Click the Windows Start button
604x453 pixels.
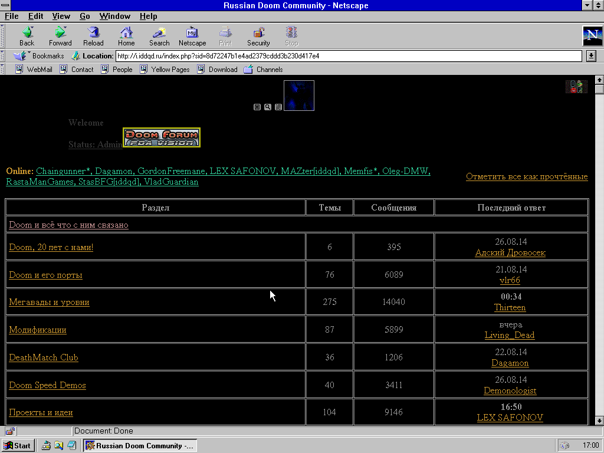click(17, 445)
